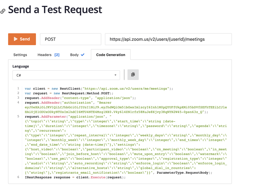This screenshot has height=192, width=269.
Task: Click the authorization Bearer token code line
Action: (117, 107)
